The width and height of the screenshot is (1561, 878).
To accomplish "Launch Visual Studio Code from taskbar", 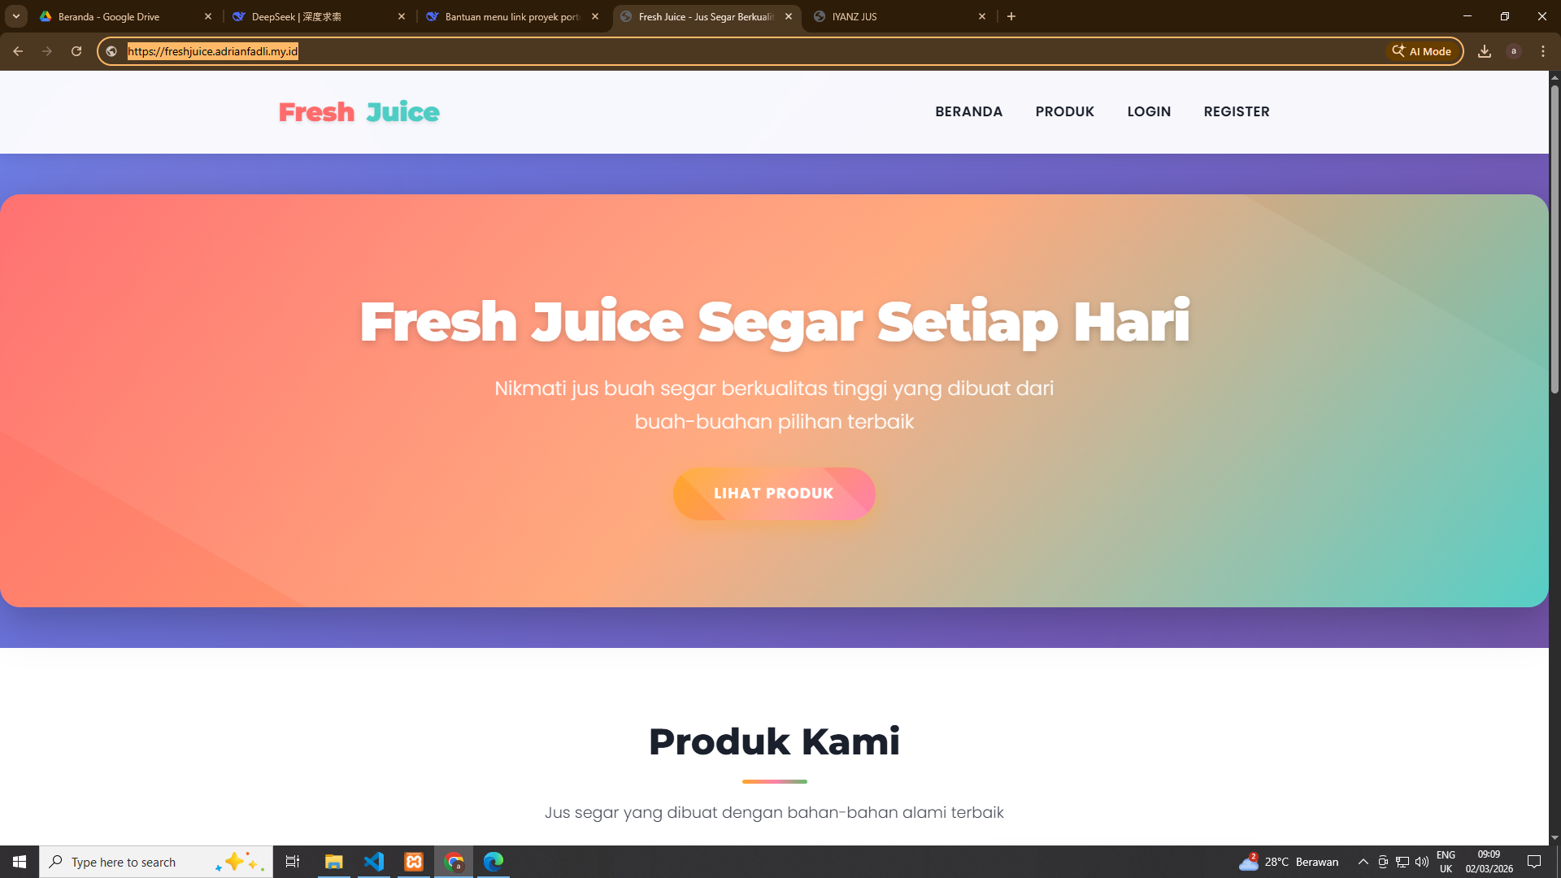I will point(374,862).
